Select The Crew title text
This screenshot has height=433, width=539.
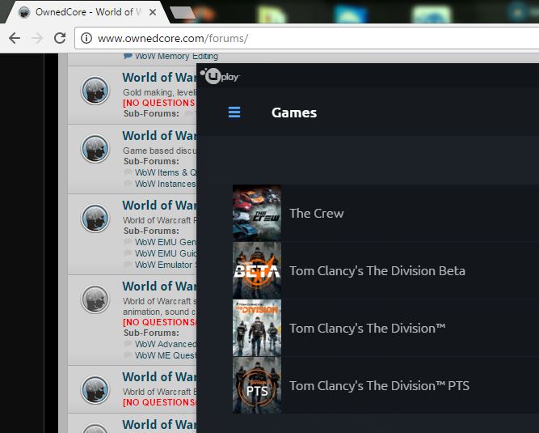pos(317,214)
